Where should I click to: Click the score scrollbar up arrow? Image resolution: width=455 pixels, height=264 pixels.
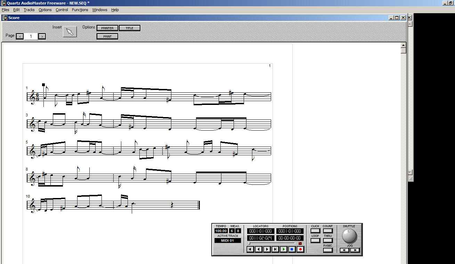pyautogui.click(x=404, y=45)
